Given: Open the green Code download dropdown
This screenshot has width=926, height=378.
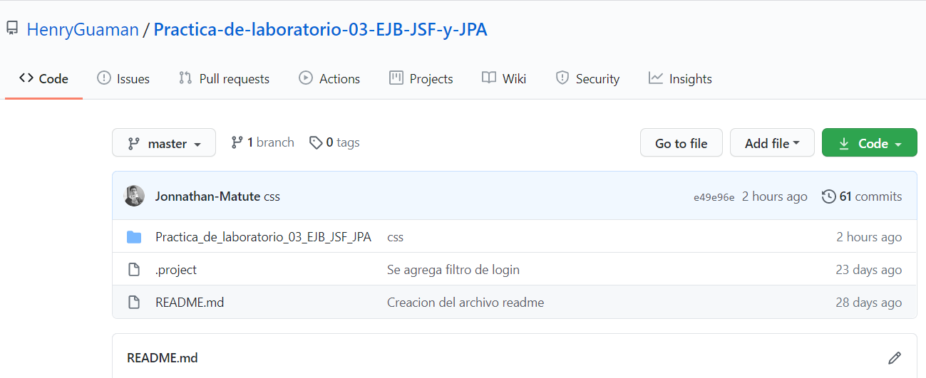Looking at the screenshot, I should click(870, 143).
